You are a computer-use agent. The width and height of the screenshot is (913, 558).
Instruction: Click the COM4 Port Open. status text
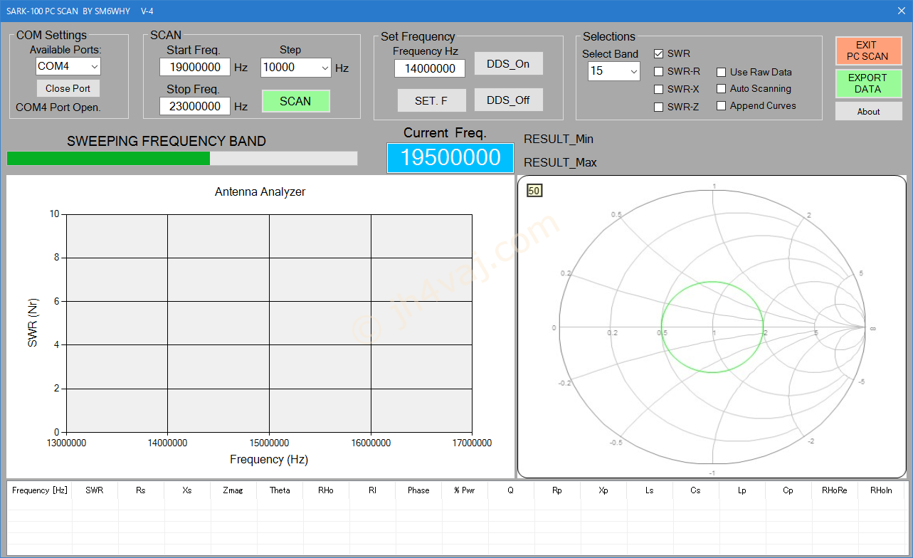(58, 107)
